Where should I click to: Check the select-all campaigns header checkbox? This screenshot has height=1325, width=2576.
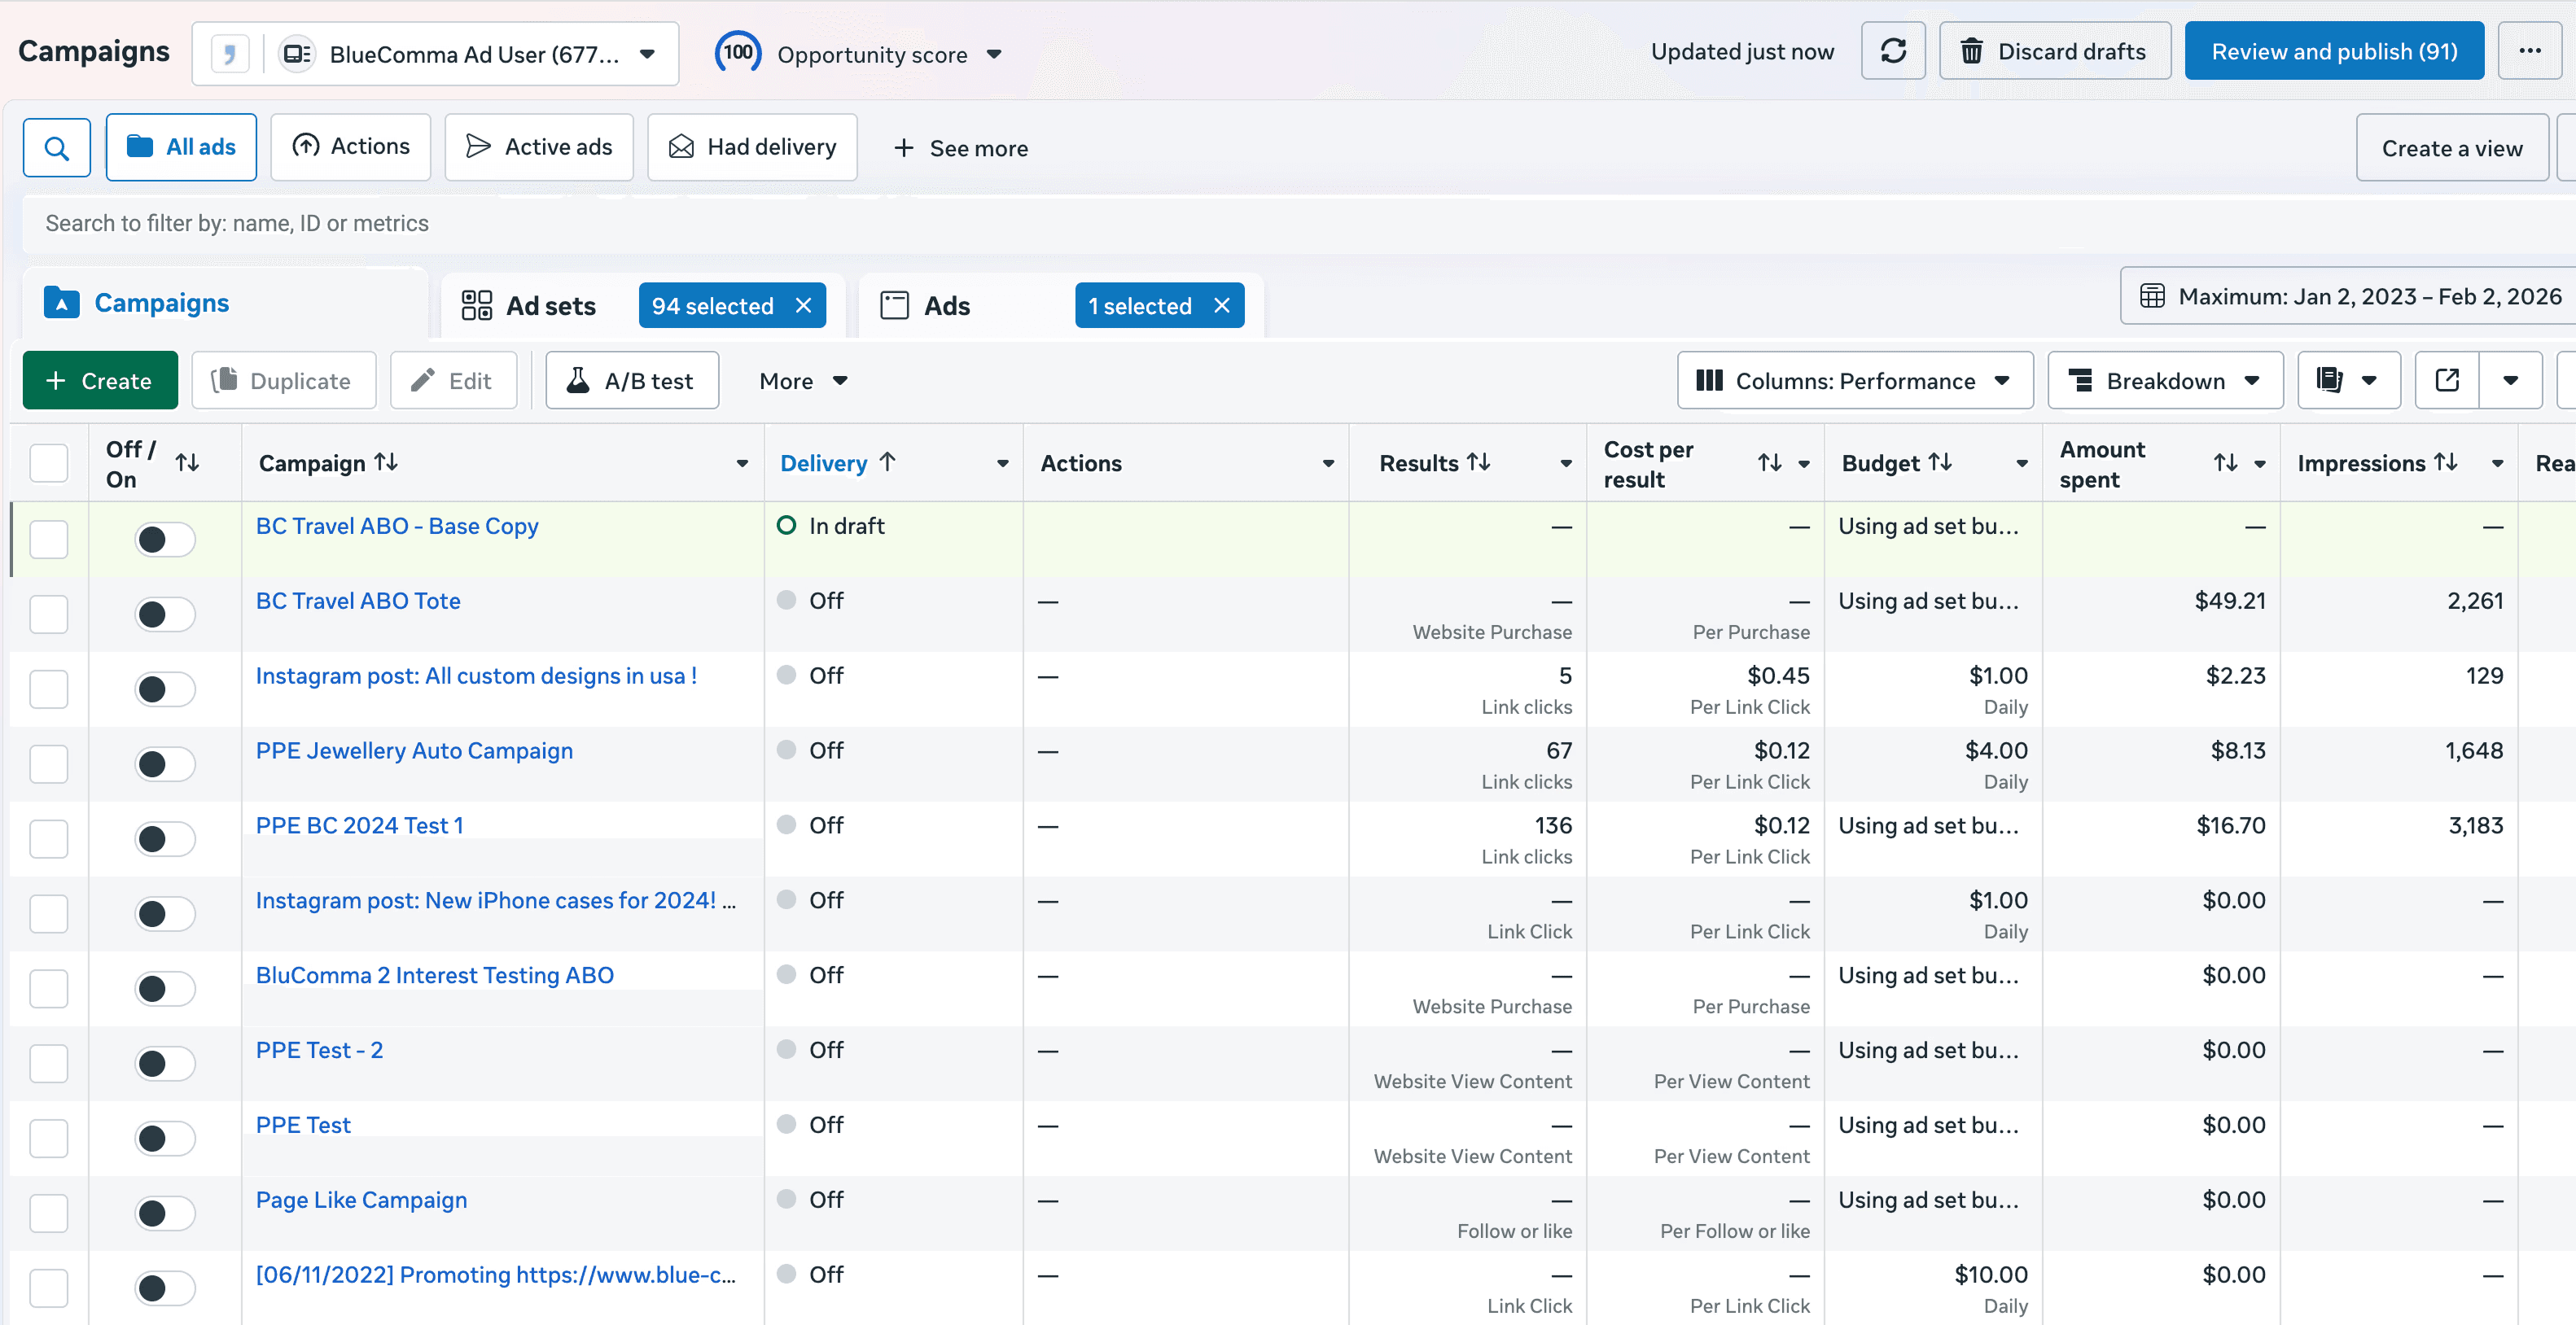49,463
